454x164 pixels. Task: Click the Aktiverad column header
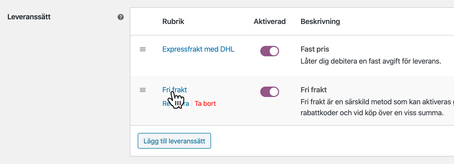269,22
